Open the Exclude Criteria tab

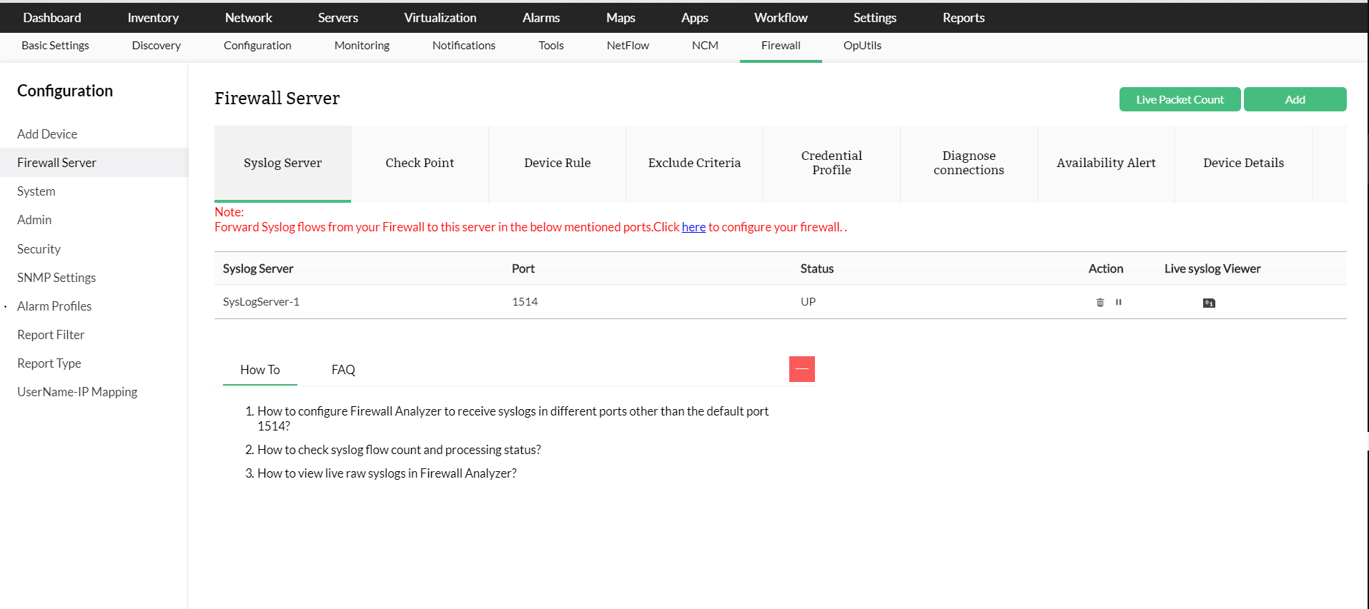(695, 163)
